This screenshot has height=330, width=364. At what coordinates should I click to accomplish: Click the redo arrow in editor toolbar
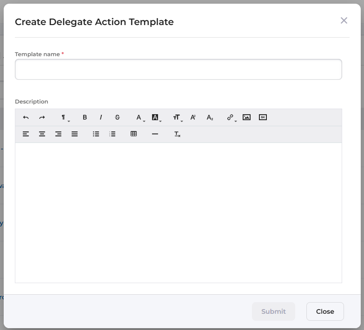(x=42, y=117)
